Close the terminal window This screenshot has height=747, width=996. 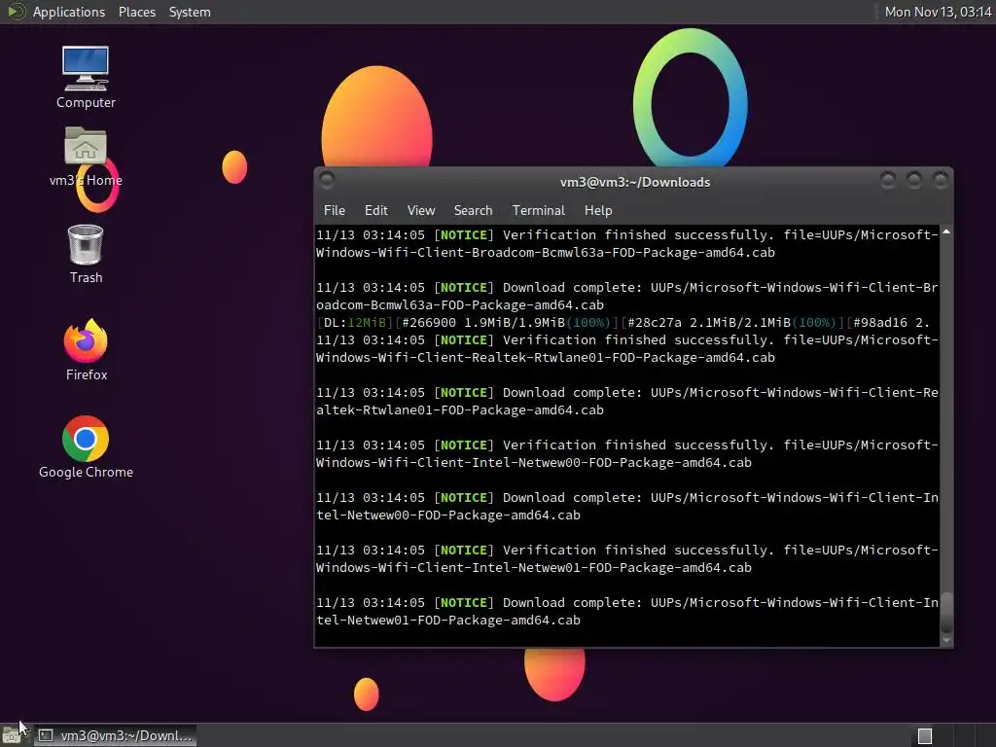[x=941, y=181]
